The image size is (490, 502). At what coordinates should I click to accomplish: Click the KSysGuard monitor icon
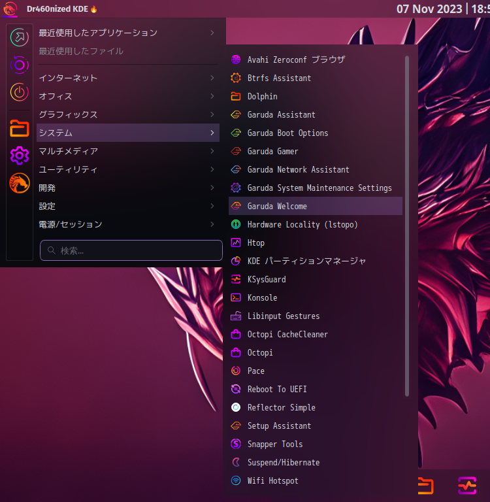236,279
